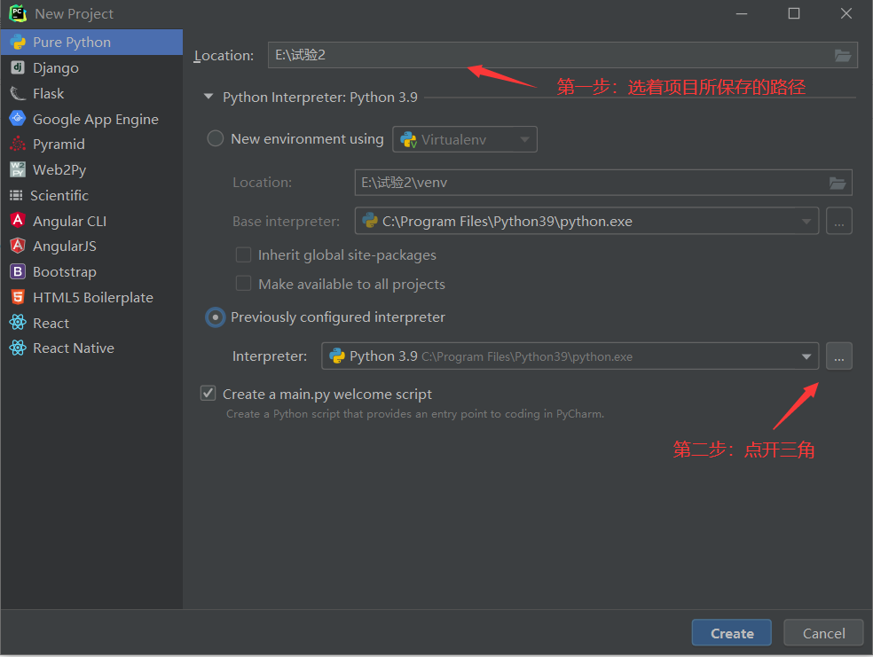The height and width of the screenshot is (657, 873).
Task: Click the Scientific grid icon
Action: 17,195
